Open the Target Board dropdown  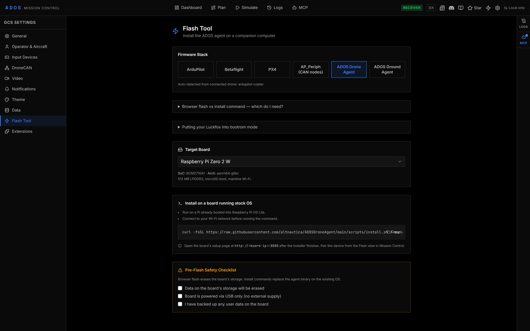(x=291, y=162)
